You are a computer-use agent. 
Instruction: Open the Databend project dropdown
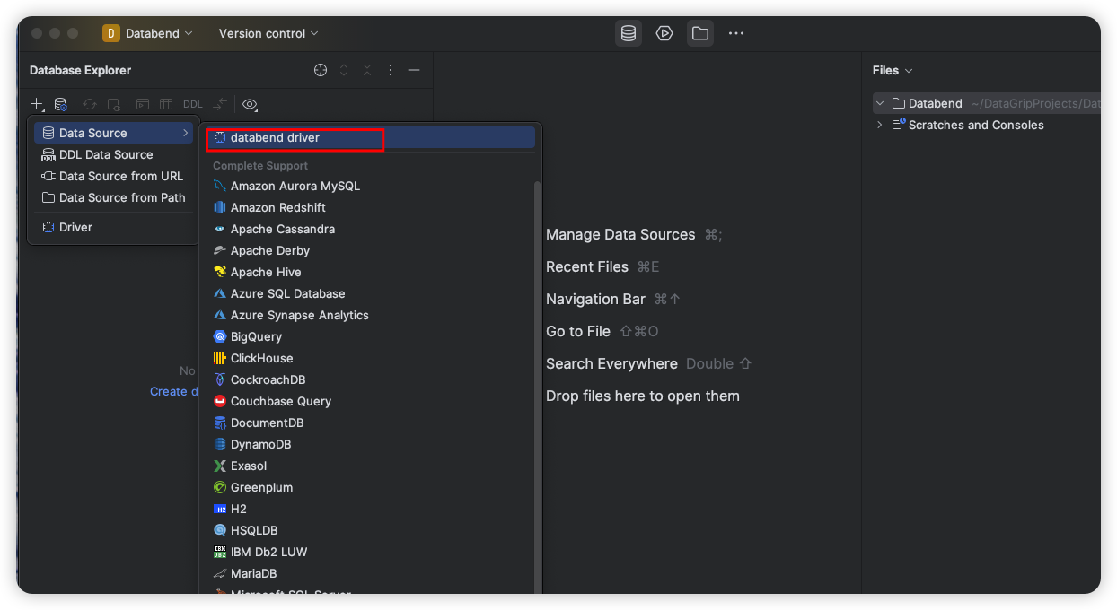[x=148, y=33]
